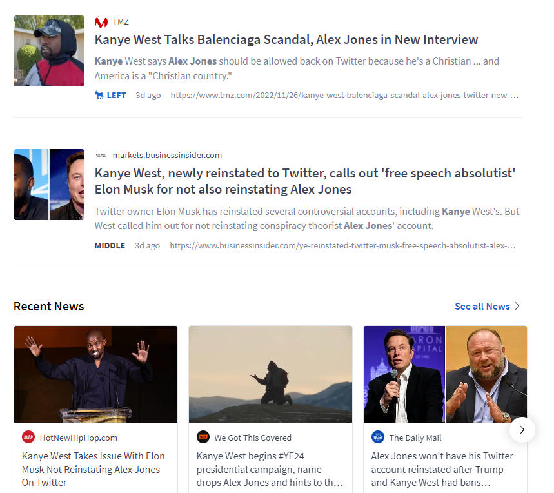
Task: Select the Kanye West hoodie thumbnail
Action: [x=49, y=51]
